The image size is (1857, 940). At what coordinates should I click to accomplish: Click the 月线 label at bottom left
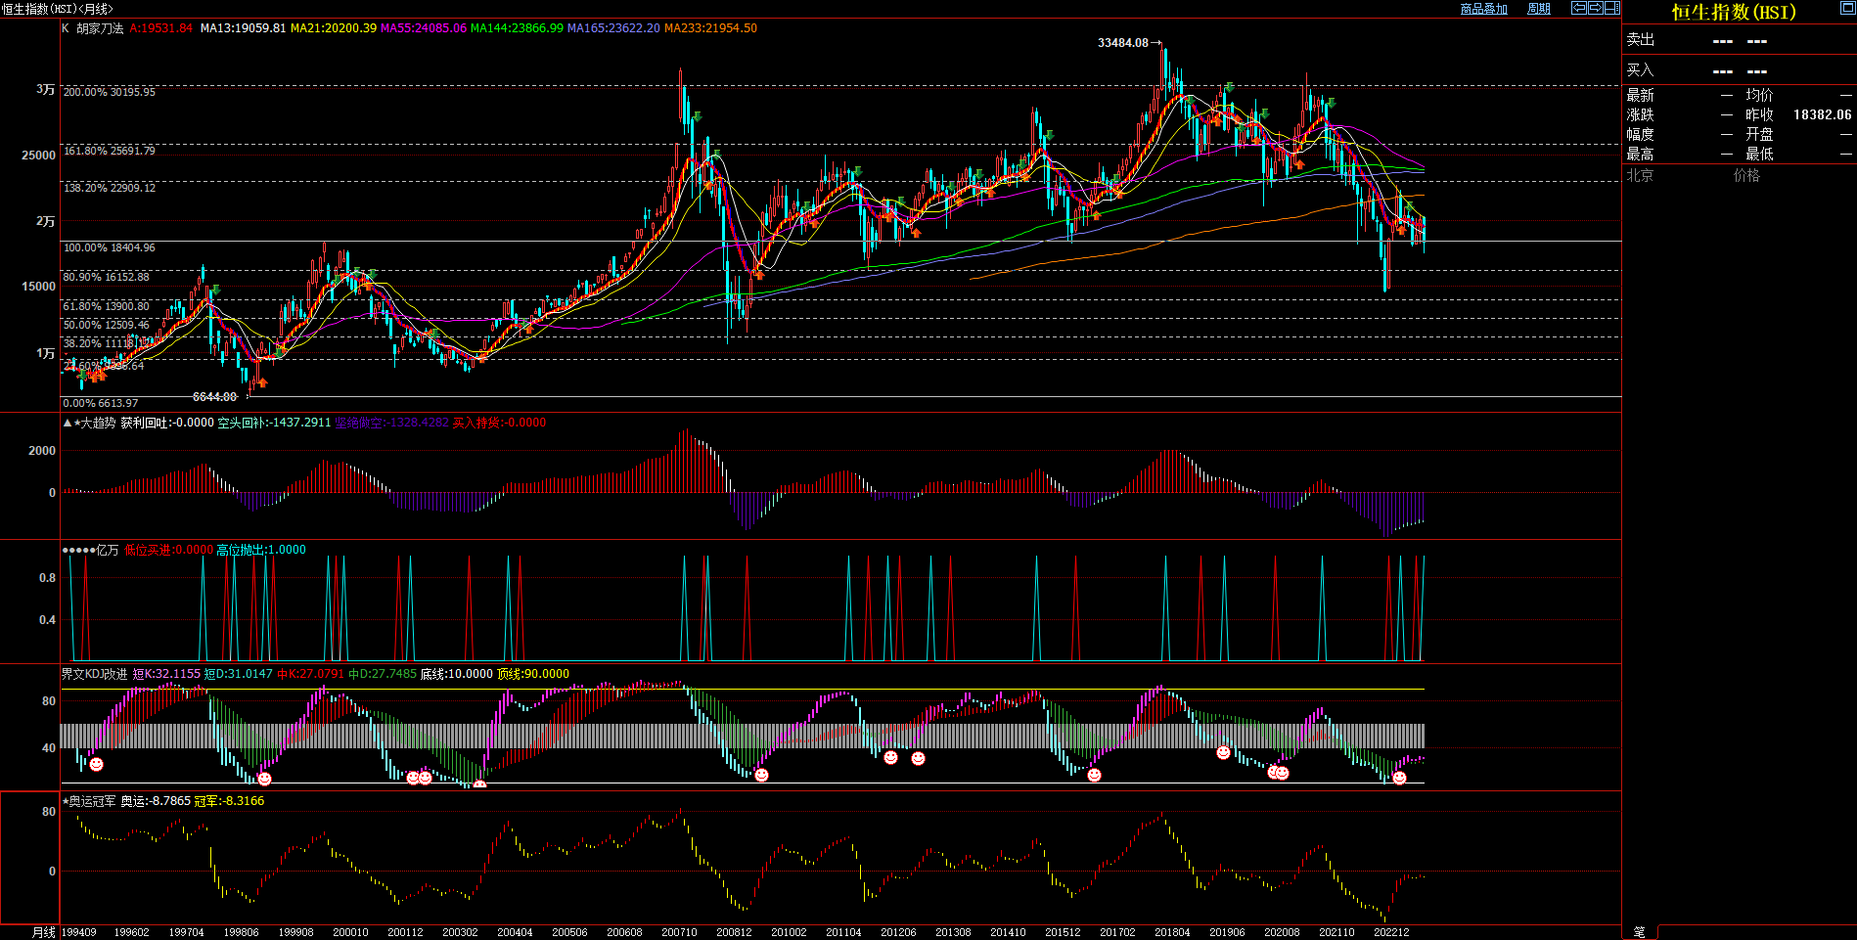click(x=44, y=932)
